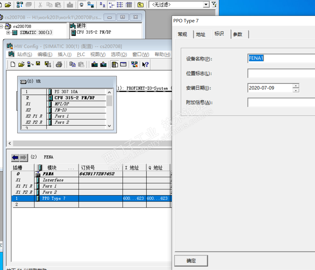315x270 pixels.
Task: Open 窗口(W) menu in HW Config
Action: click(141, 54)
